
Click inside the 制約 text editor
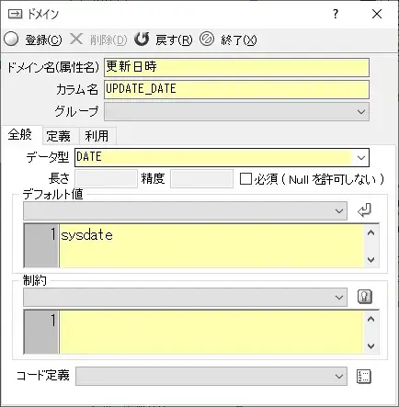click(x=211, y=333)
